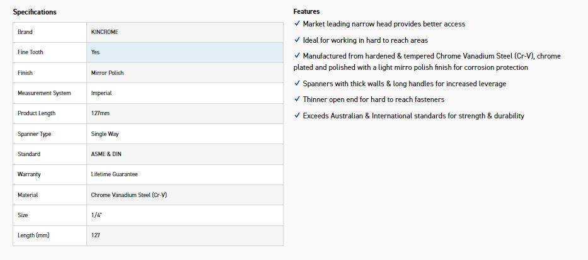This screenshot has height=260, width=588.
Task: Click the 'Lifetime Guarantee' warranty value
Action: click(x=114, y=174)
